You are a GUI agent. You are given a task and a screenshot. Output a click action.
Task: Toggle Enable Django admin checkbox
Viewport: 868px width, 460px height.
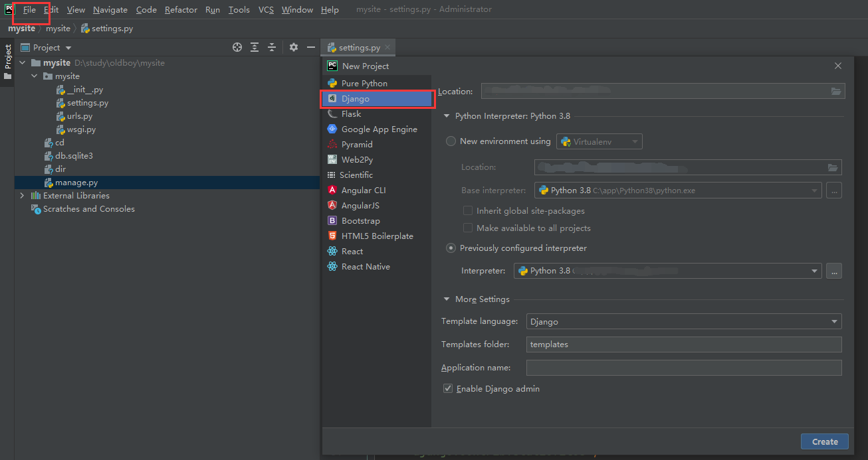click(448, 388)
